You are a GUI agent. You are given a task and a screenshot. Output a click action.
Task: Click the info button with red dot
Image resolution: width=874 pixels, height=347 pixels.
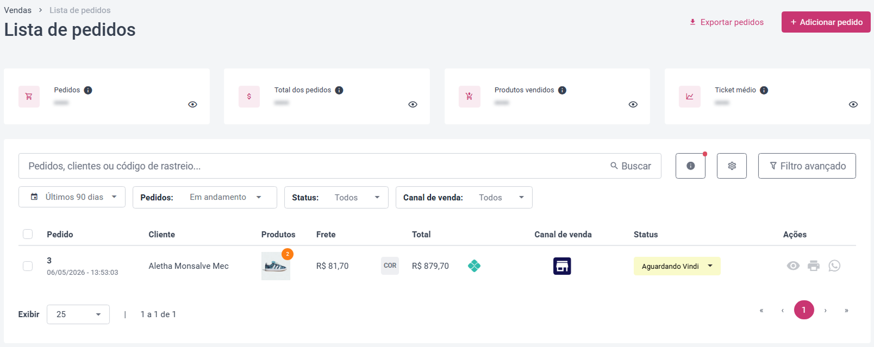pos(690,166)
